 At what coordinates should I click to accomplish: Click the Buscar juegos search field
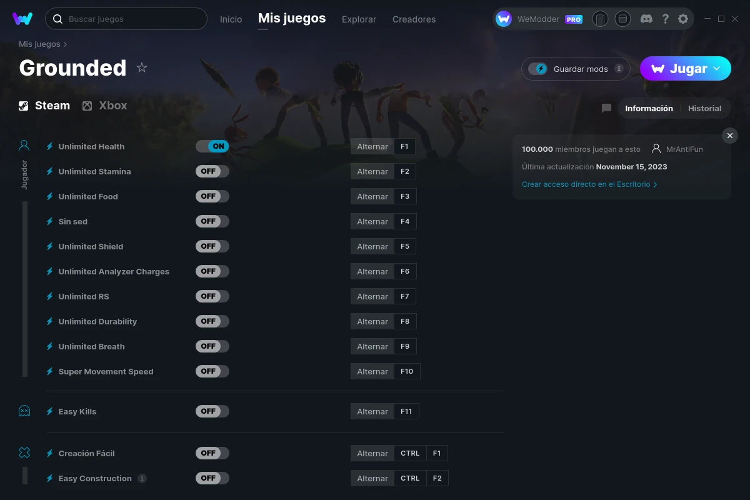(x=126, y=19)
